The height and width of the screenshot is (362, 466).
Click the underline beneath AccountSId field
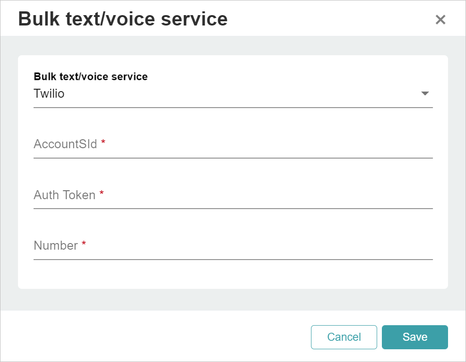pyautogui.click(x=233, y=158)
